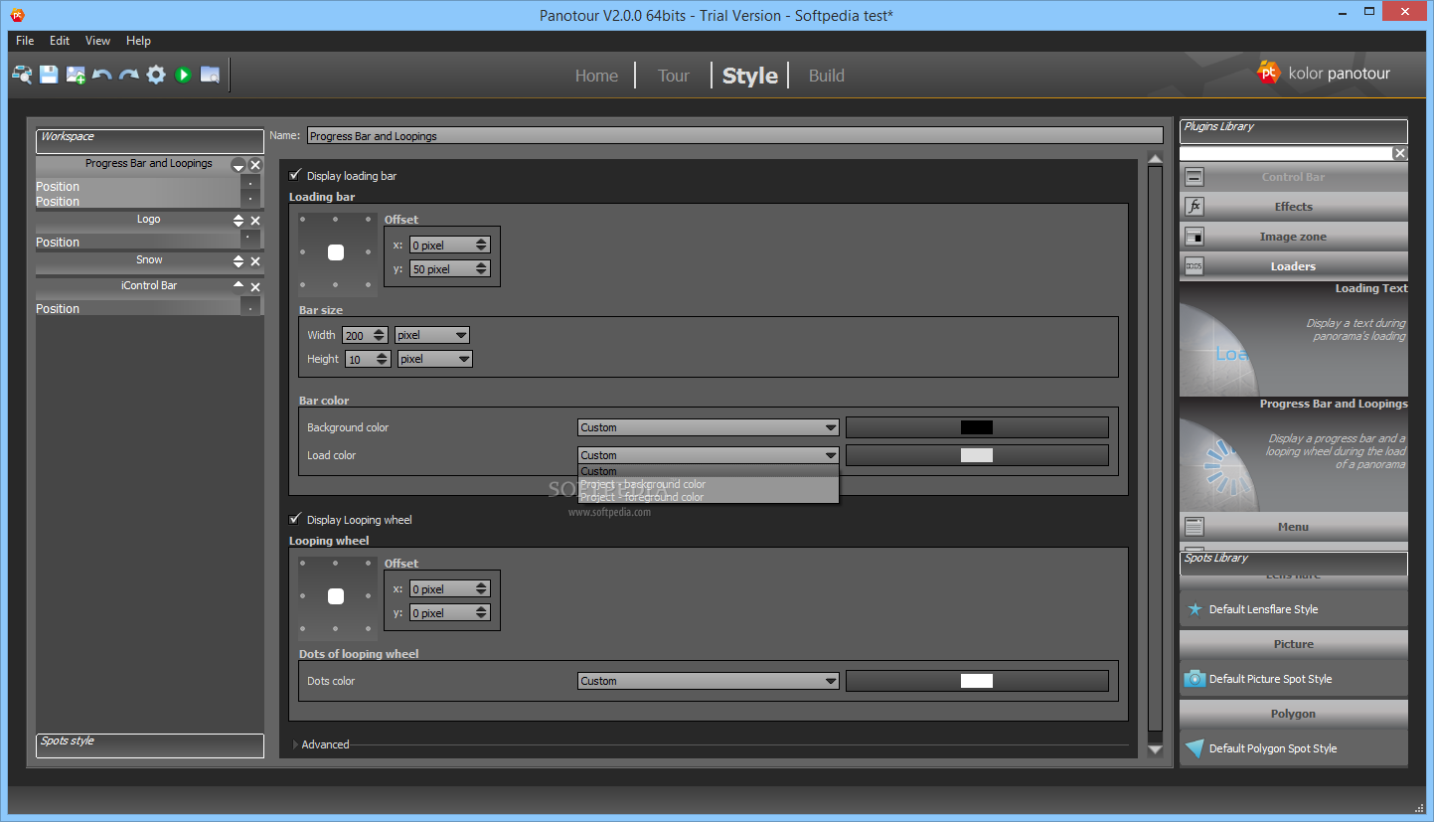
Task: Remove the iControl Bar plugin from workspace
Action: click(255, 287)
